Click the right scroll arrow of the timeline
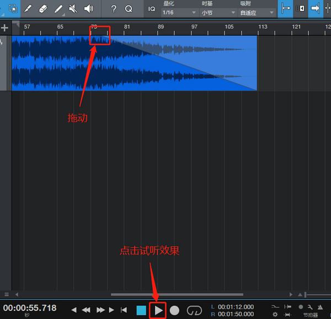The width and height of the screenshot is (331, 319). [291, 294]
